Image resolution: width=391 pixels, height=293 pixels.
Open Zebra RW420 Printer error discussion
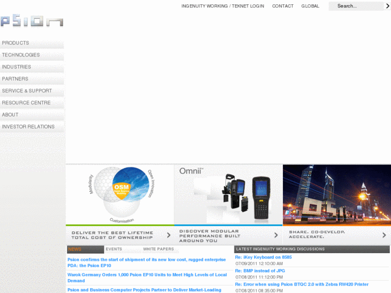pyautogui.click(x=302, y=284)
